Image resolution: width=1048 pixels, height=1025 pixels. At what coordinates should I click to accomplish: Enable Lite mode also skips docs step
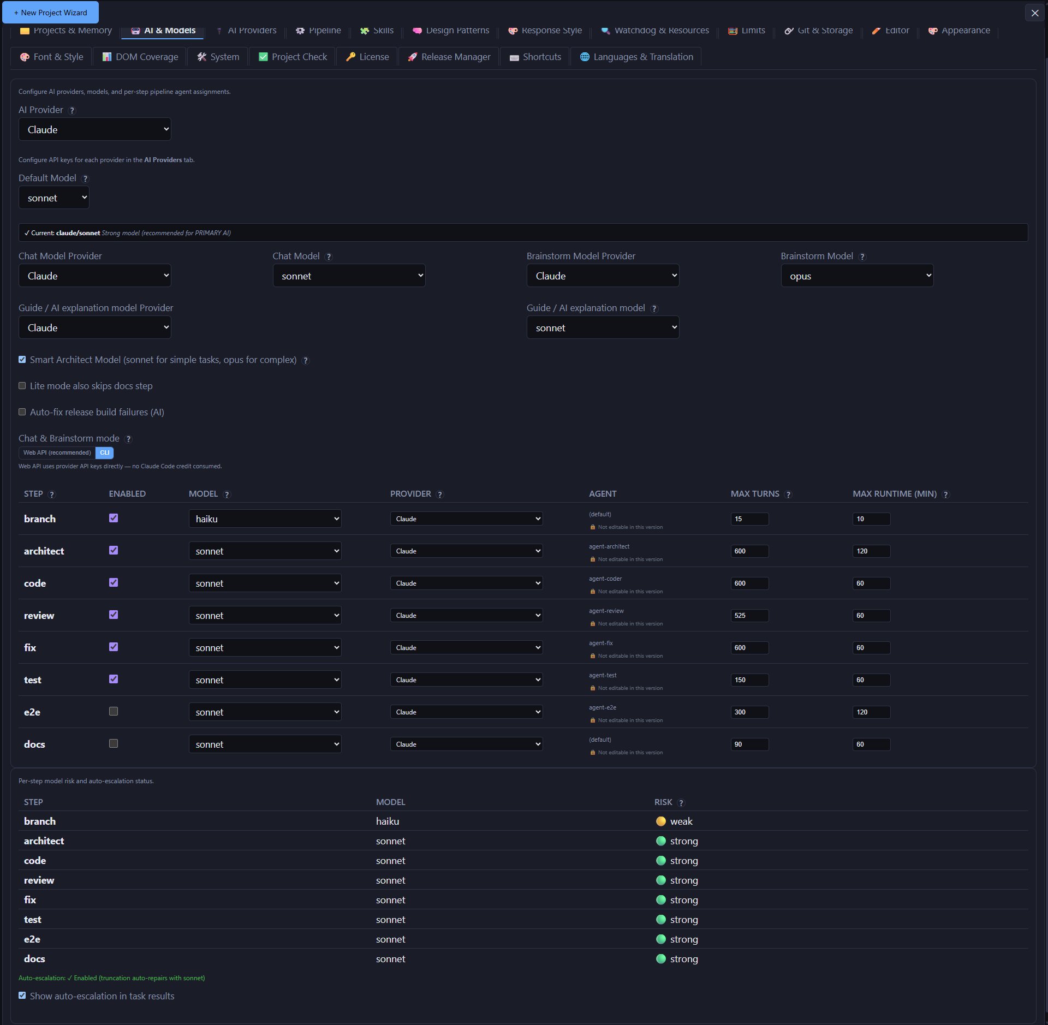click(x=22, y=386)
